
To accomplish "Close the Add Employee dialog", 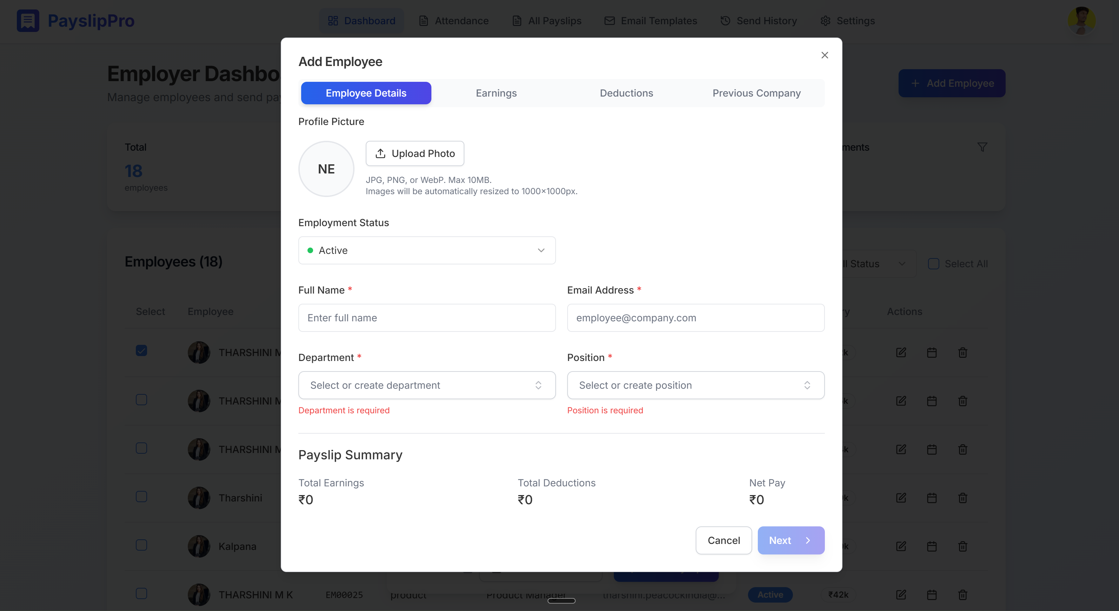I will tap(825, 55).
